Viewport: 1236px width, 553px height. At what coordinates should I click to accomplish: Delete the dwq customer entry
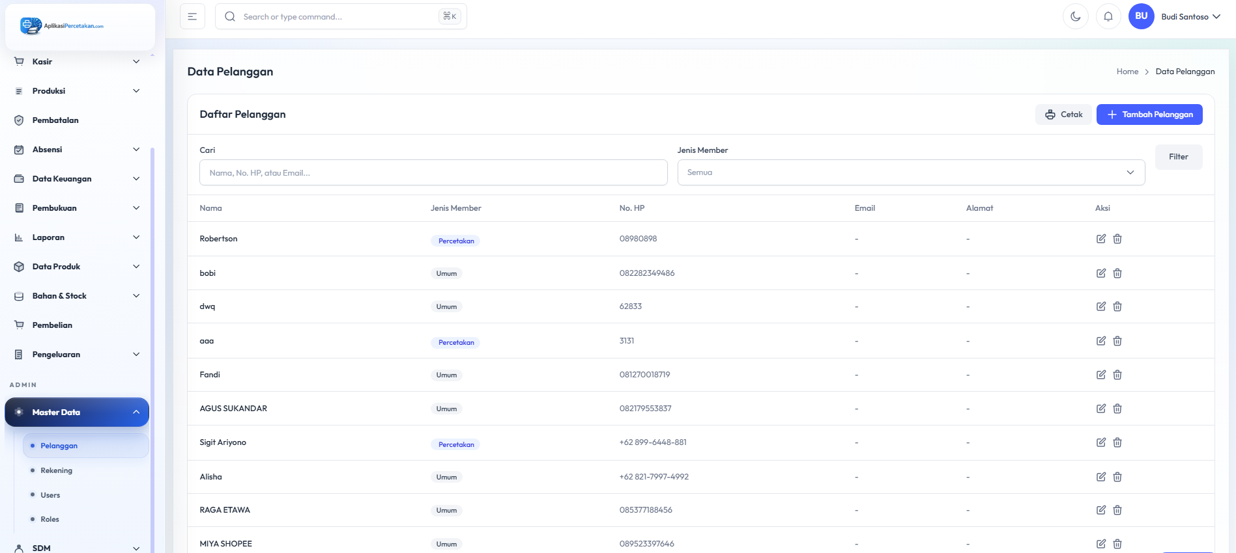[1117, 306]
